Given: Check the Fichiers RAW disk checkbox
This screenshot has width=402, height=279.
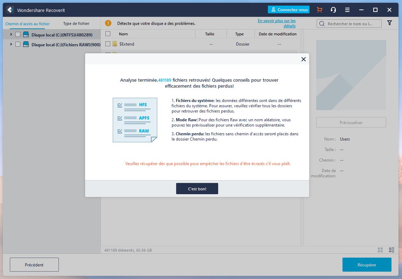Looking at the screenshot, I should [x=18, y=45].
